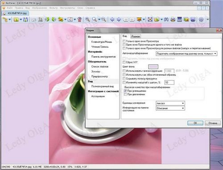Expand the zoom magnifier dropdown arrow

(99, 20)
